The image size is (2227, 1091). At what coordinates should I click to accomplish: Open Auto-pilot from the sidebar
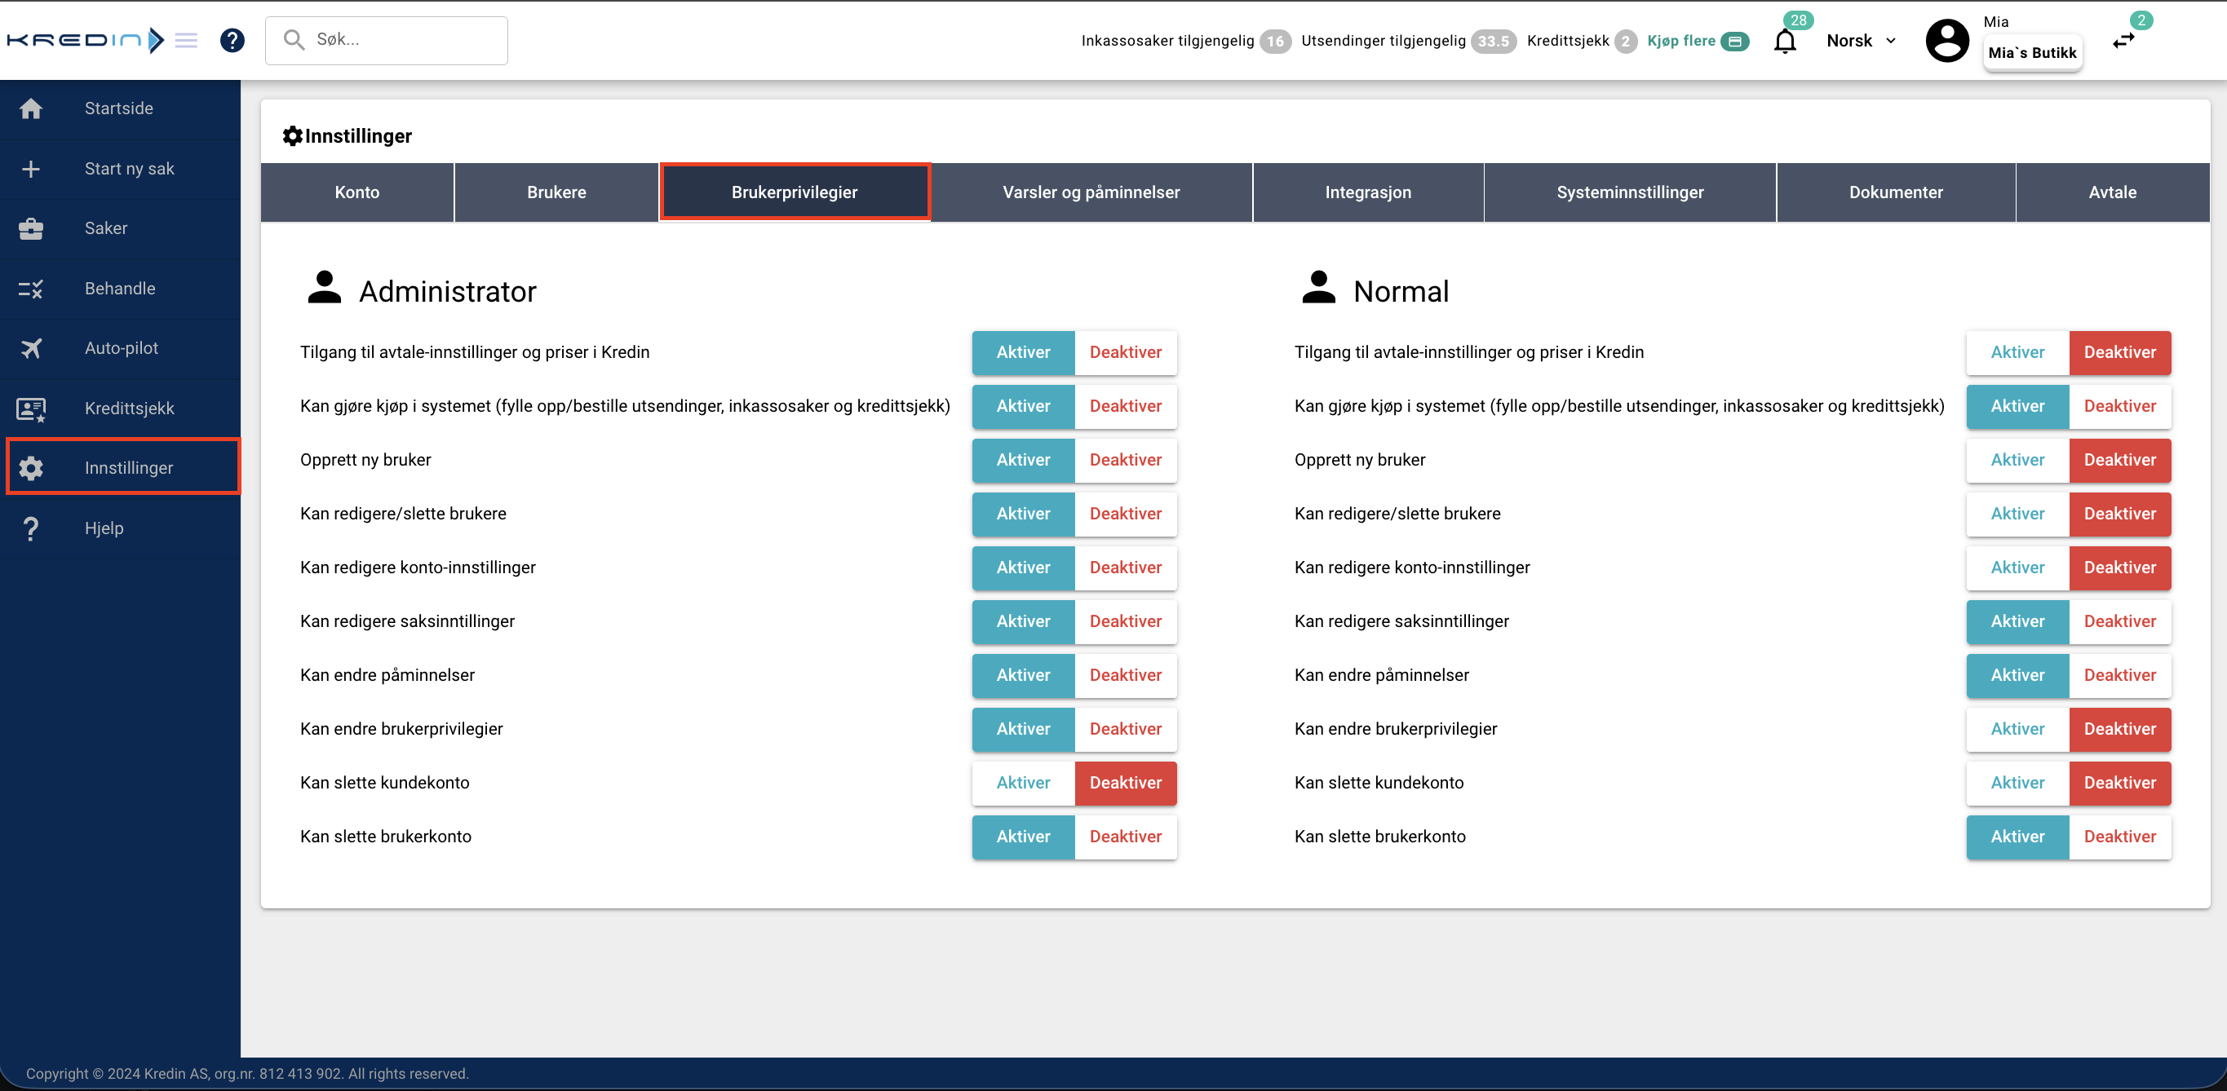click(x=121, y=348)
